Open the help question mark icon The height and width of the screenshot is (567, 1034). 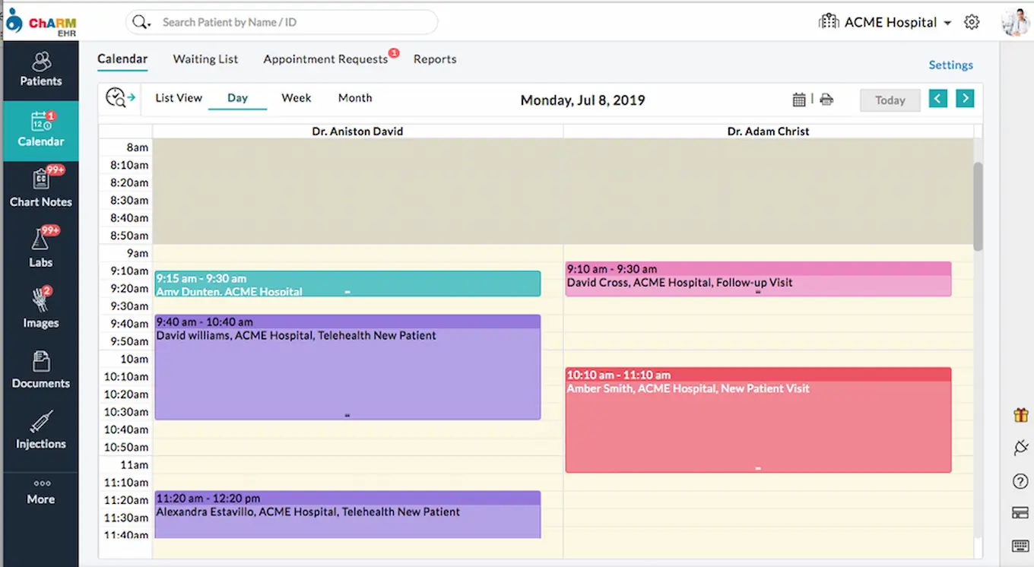click(x=1020, y=481)
